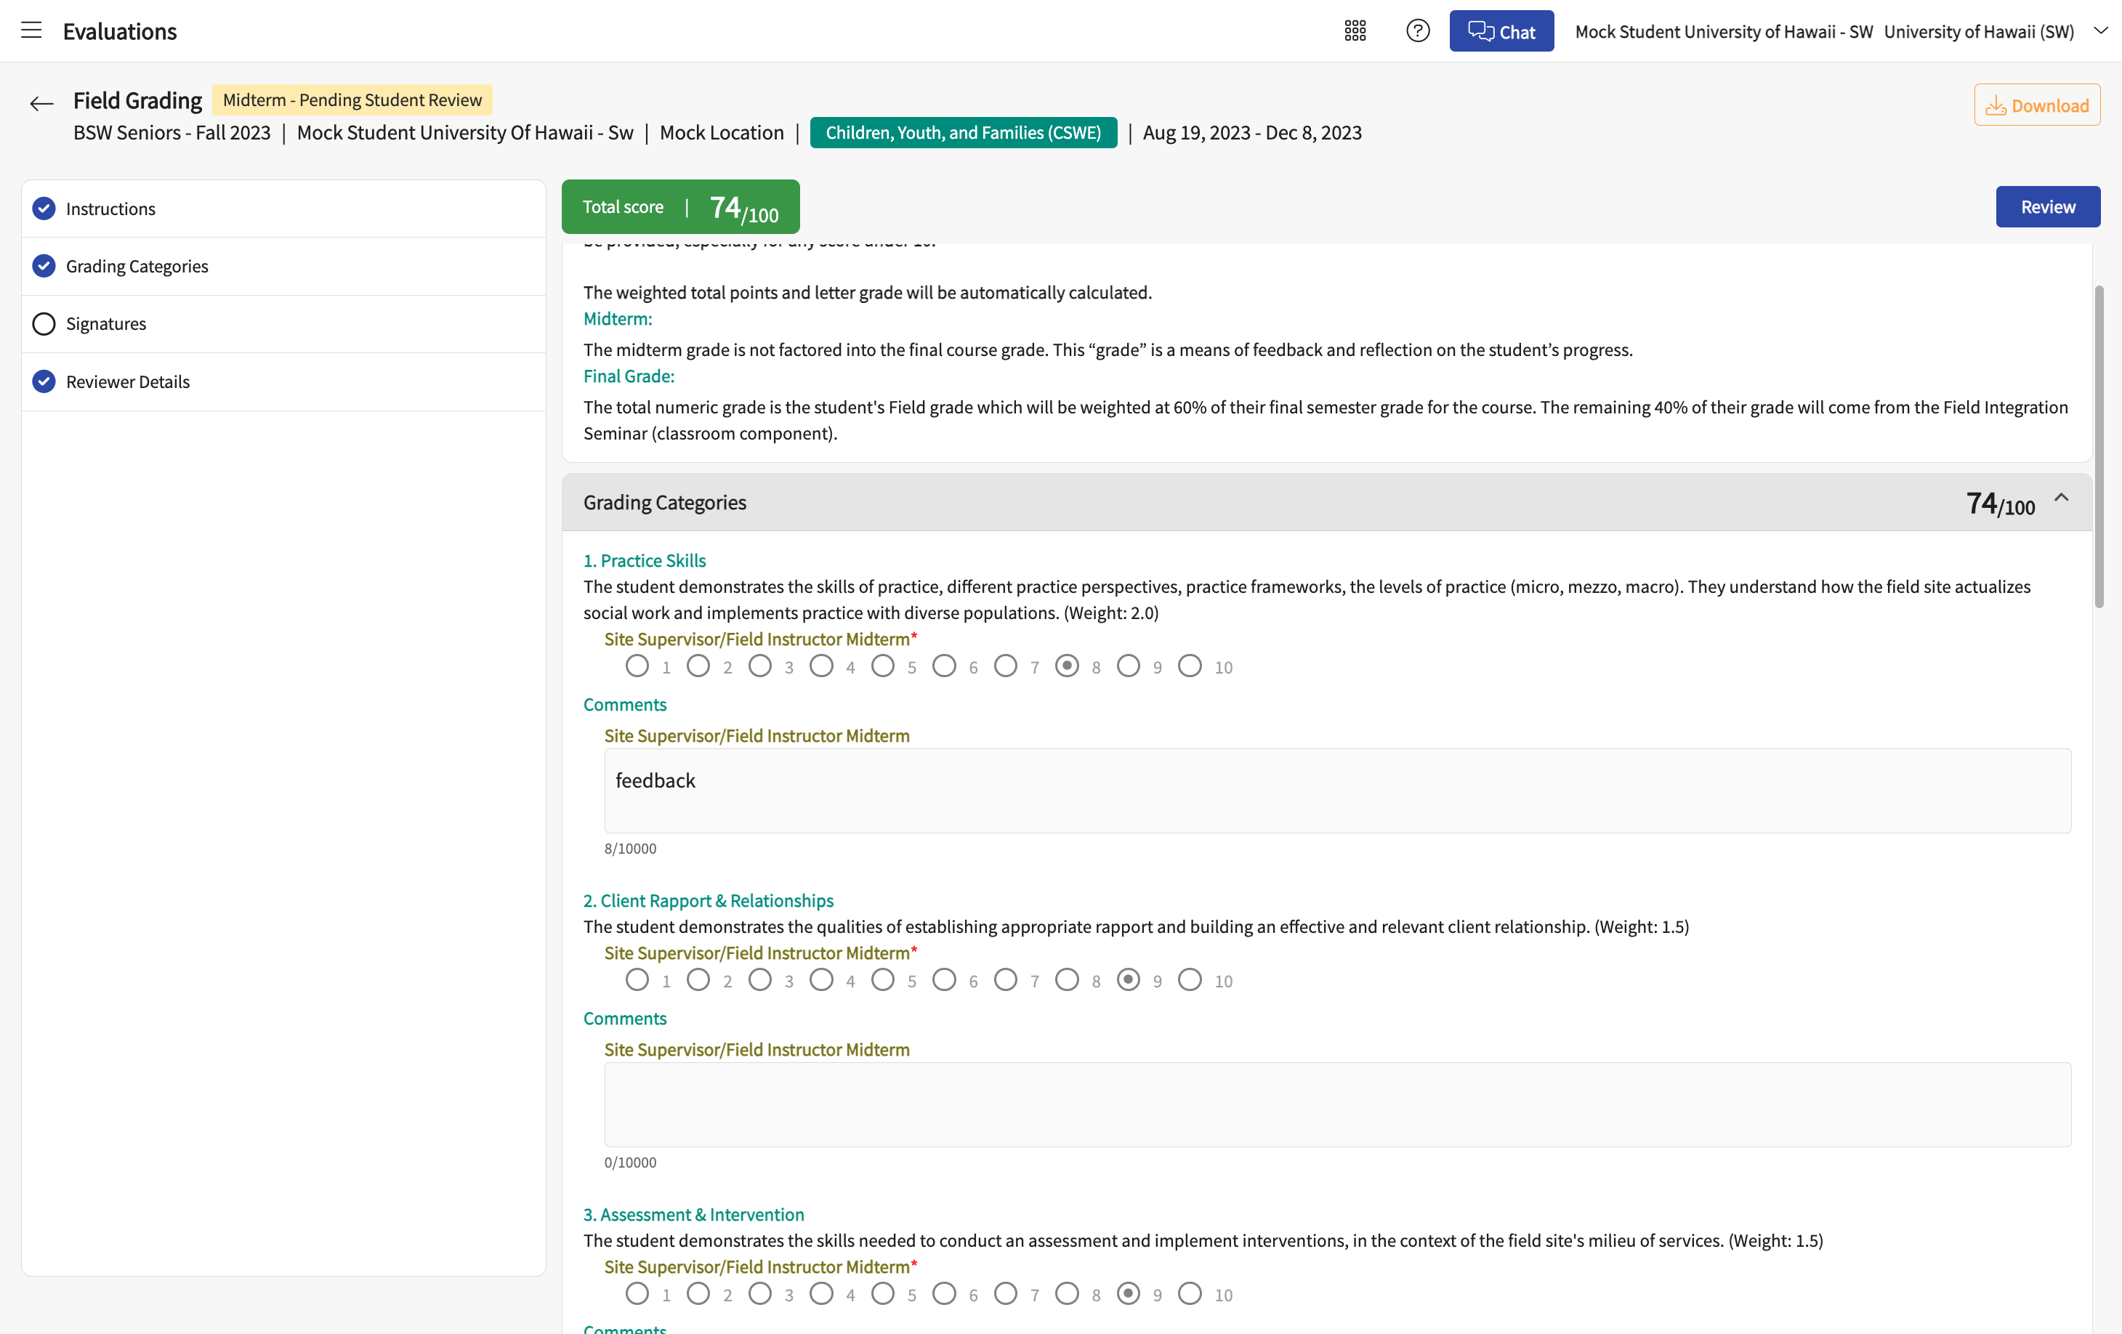Screen dimensions: 2122x1334
Task: Click the Grading Categories checkmark icon
Action: 44,266
